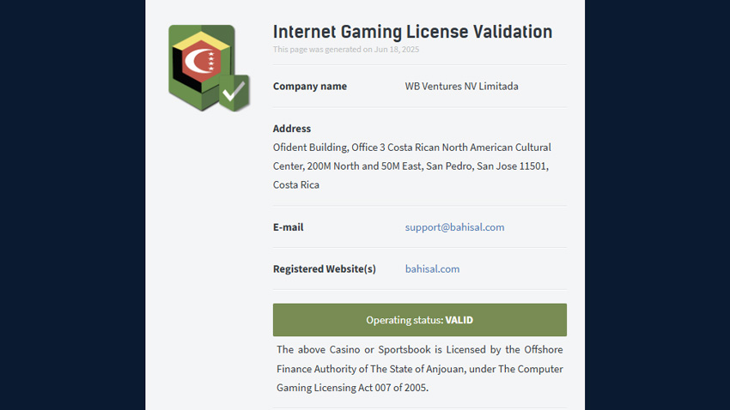Screen dimensions: 730x410
Task: Click the crescent flag emblem in logo
Action: pyautogui.click(x=201, y=62)
